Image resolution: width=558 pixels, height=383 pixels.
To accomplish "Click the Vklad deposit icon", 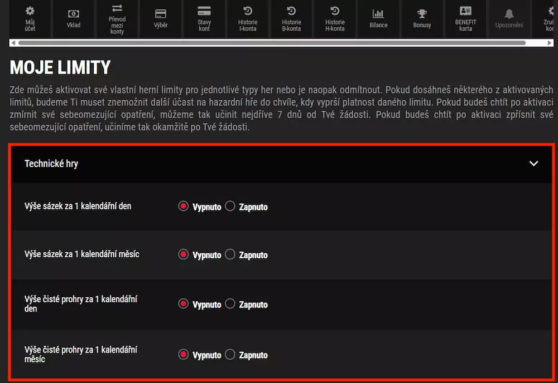I will (74, 14).
